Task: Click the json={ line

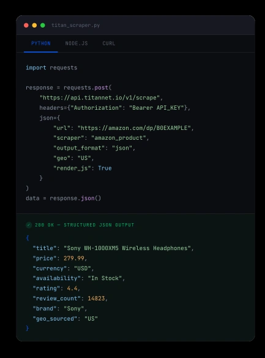Action: pos(50,118)
